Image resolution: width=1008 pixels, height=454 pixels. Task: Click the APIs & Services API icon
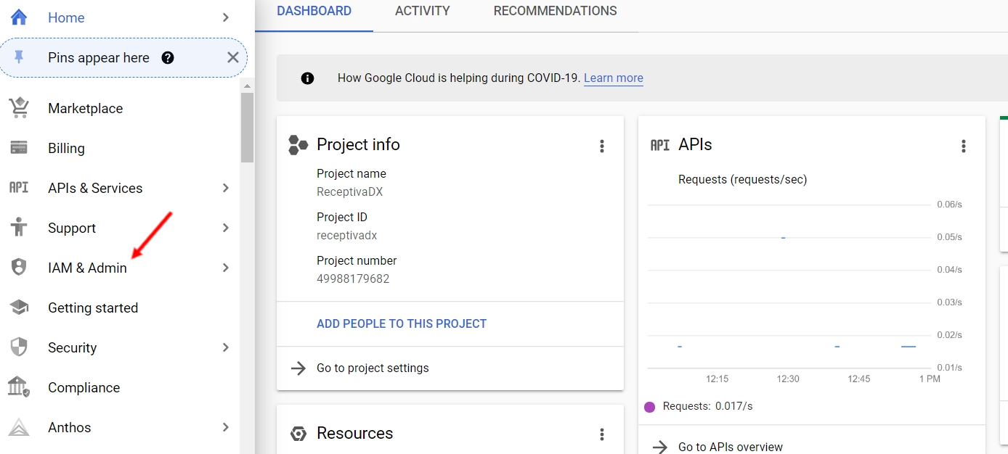pyautogui.click(x=19, y=188)
